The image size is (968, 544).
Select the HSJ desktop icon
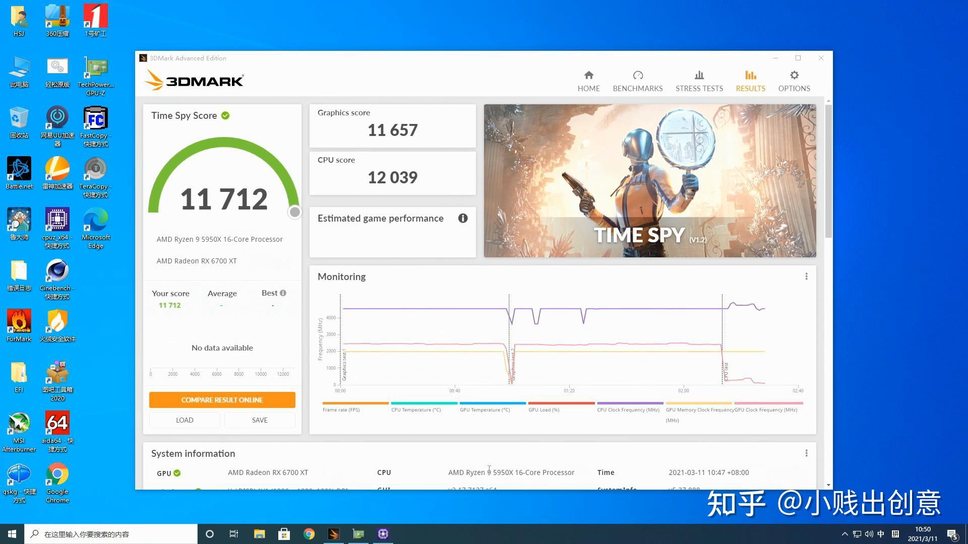[x=19, y=21]
